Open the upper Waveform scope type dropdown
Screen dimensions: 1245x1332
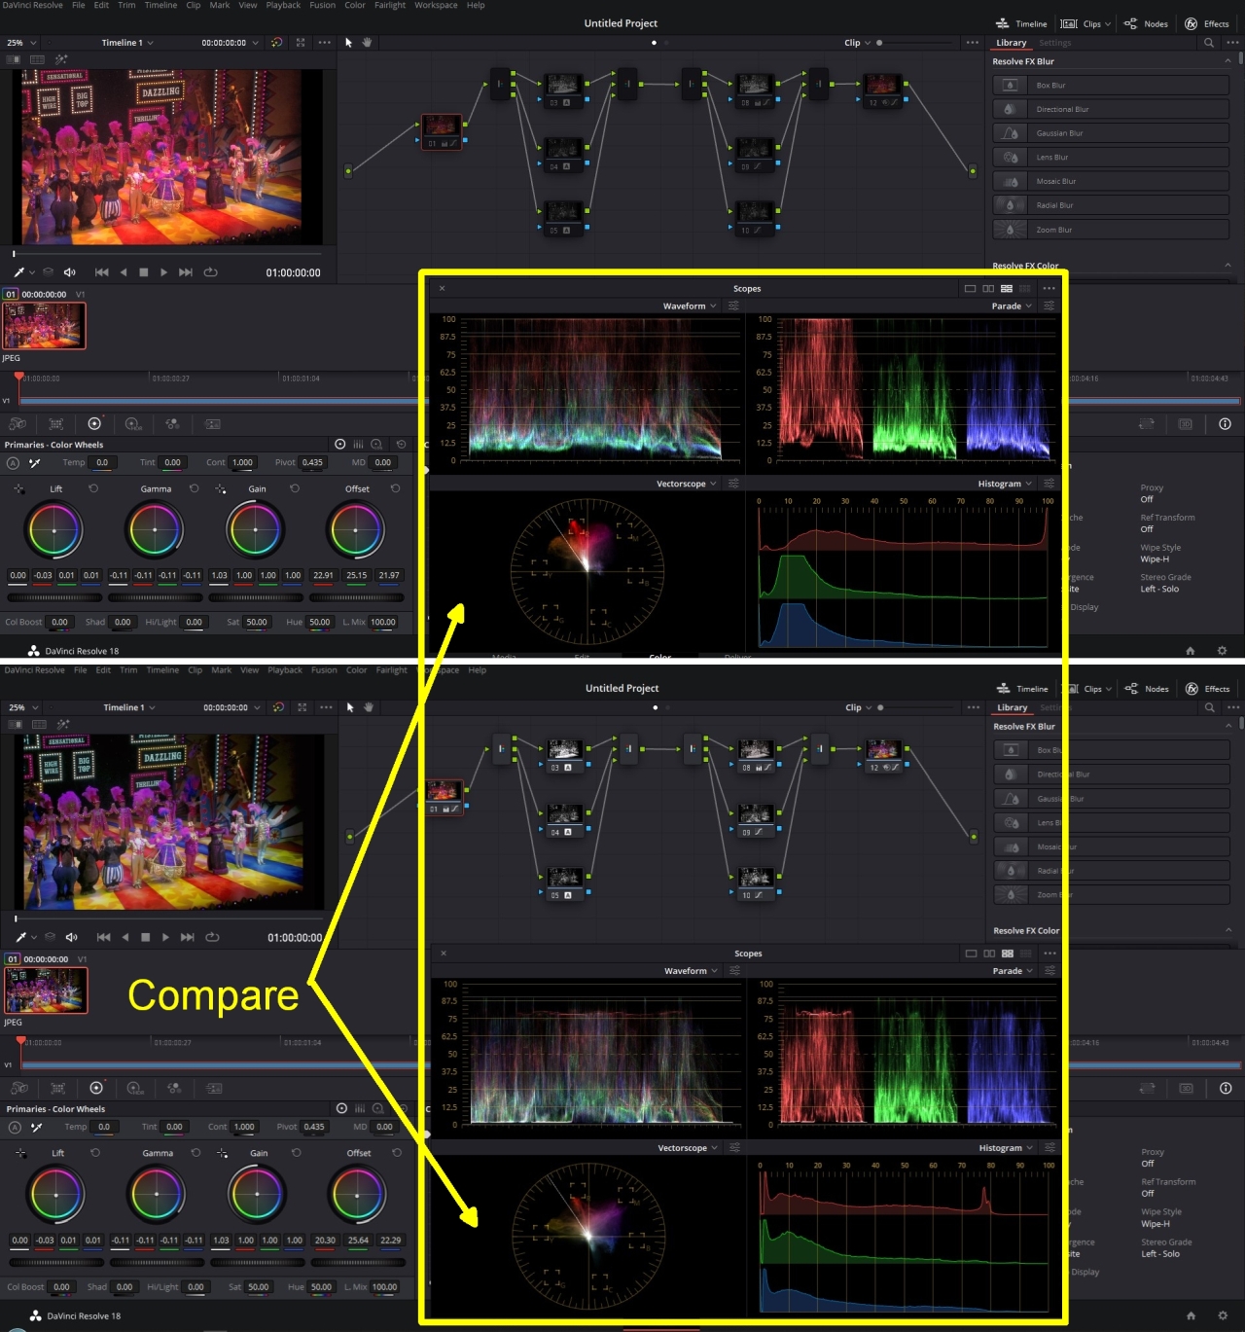click(690, 306)
